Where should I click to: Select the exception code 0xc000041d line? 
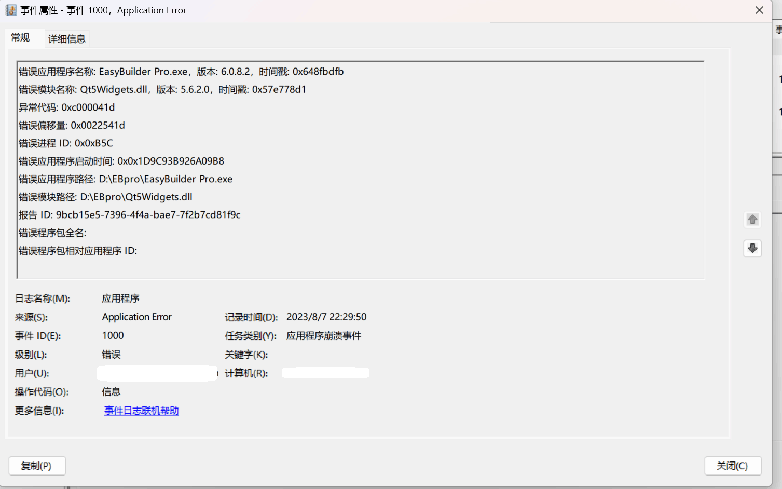coord(67,107)
